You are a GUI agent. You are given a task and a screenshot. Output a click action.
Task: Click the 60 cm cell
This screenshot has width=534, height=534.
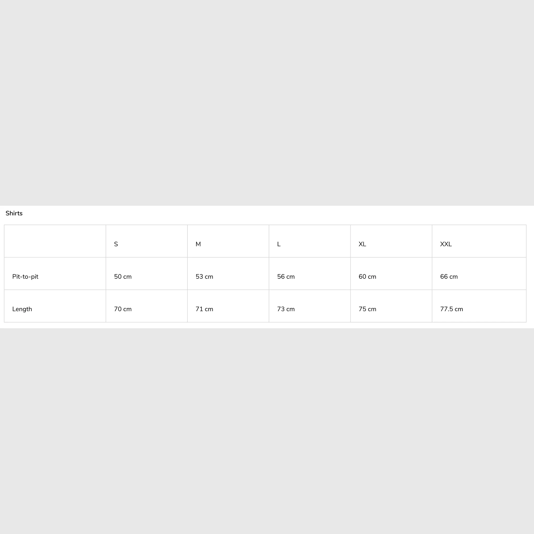(391, 274)
